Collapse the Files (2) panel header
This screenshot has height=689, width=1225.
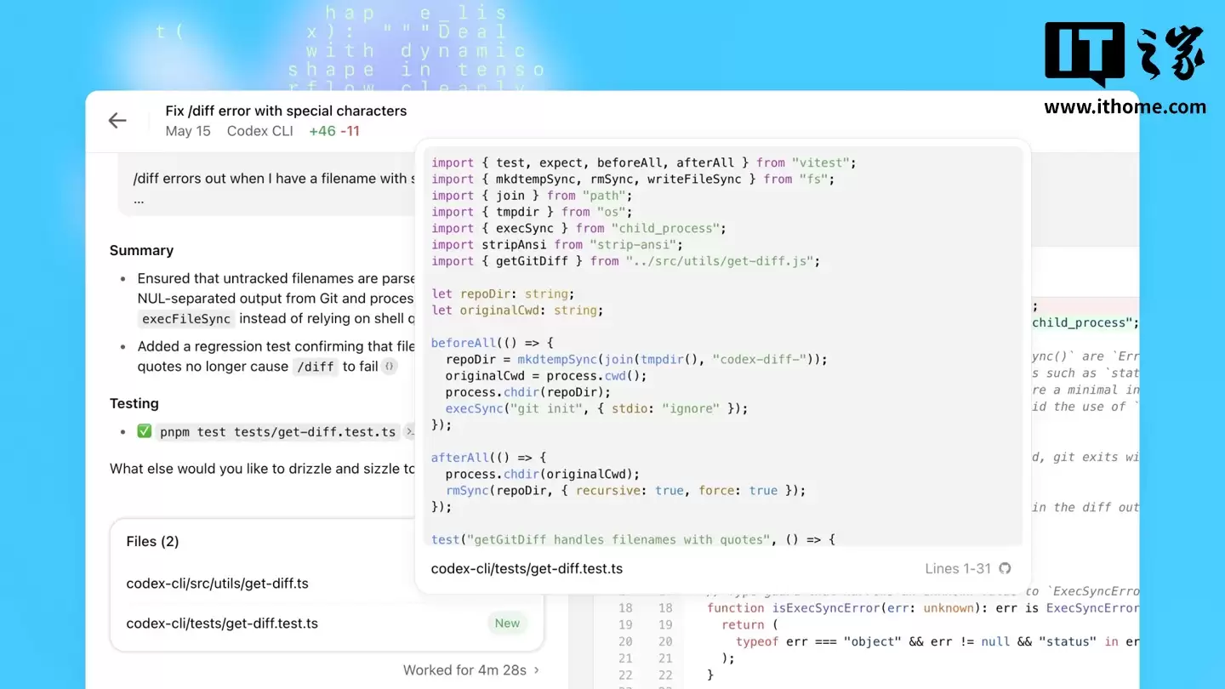(152, 541)
